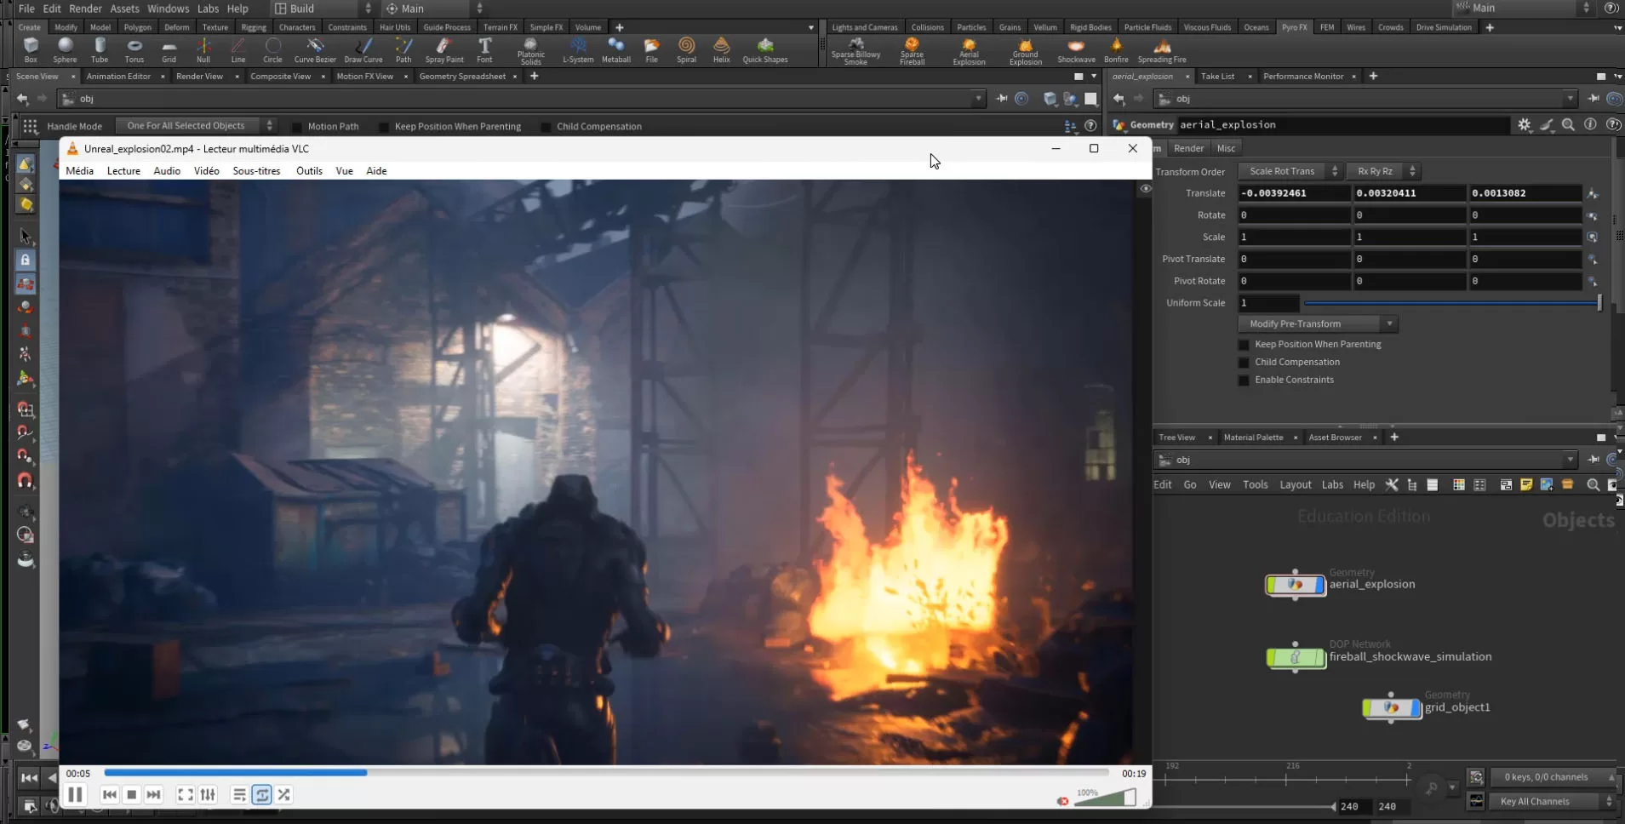The height and width of the screenshot is (824, 1625).
Task: Apply Bonfire pyro tool
Action: click(1116, 49)
